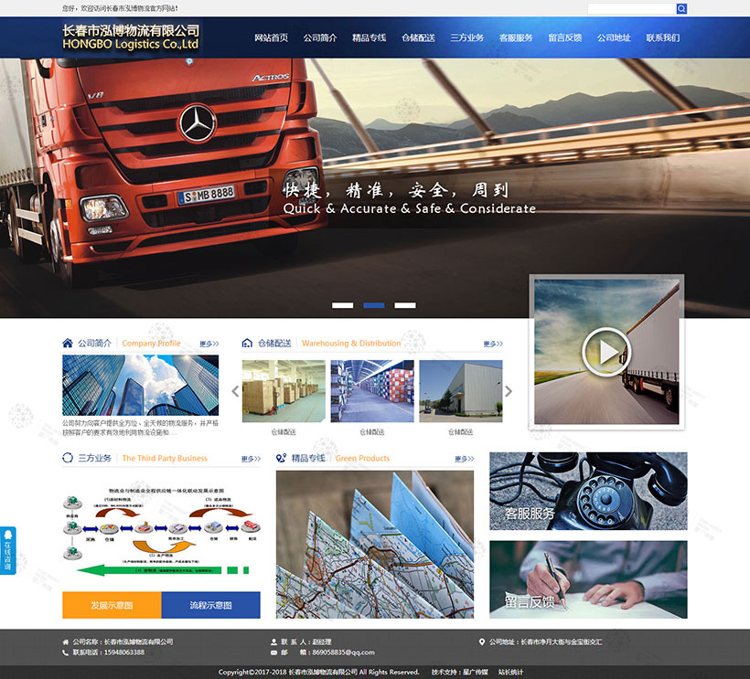750x679 pixels.
Task: Click next arrow in warehouse carousel
Action: 509,391
